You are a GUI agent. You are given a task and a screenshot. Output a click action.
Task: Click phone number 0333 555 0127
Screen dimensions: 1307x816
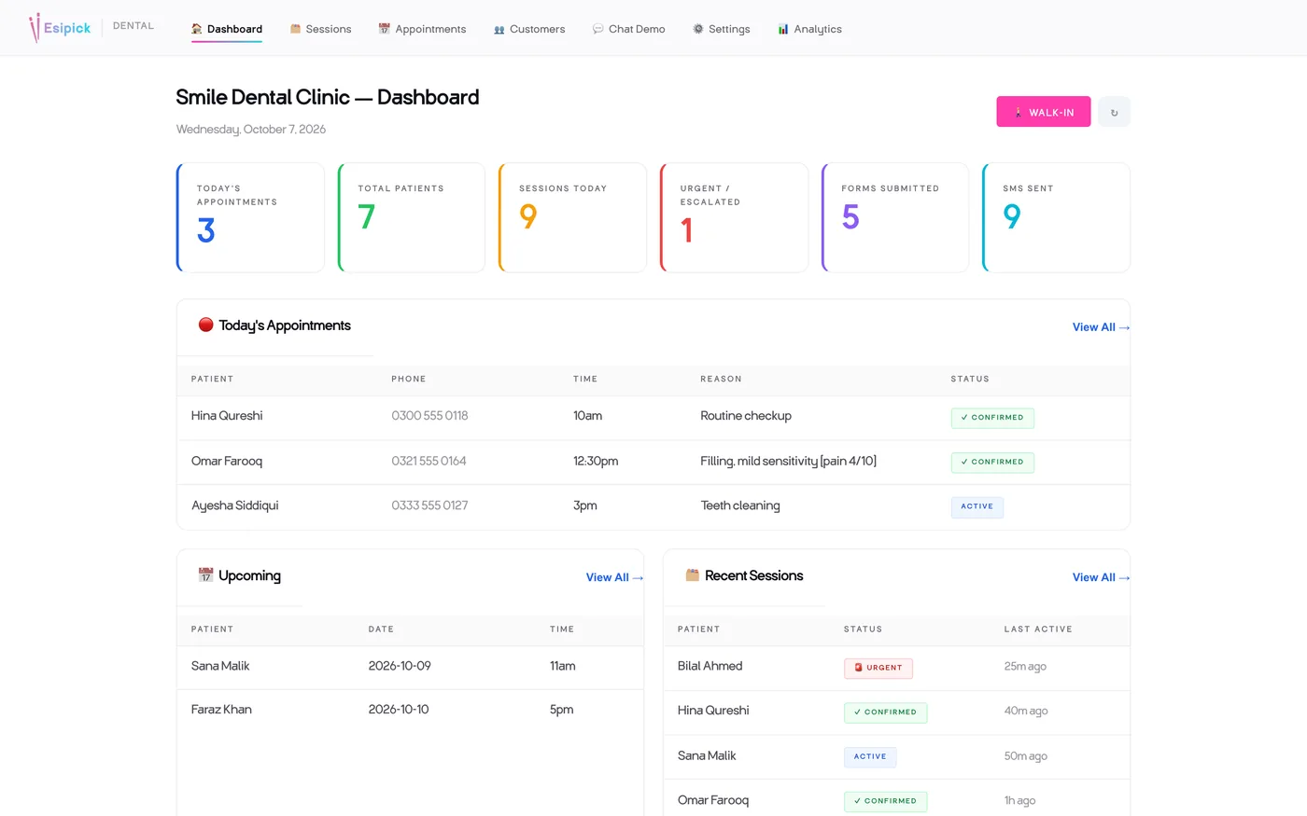click(x=429, y=505)
